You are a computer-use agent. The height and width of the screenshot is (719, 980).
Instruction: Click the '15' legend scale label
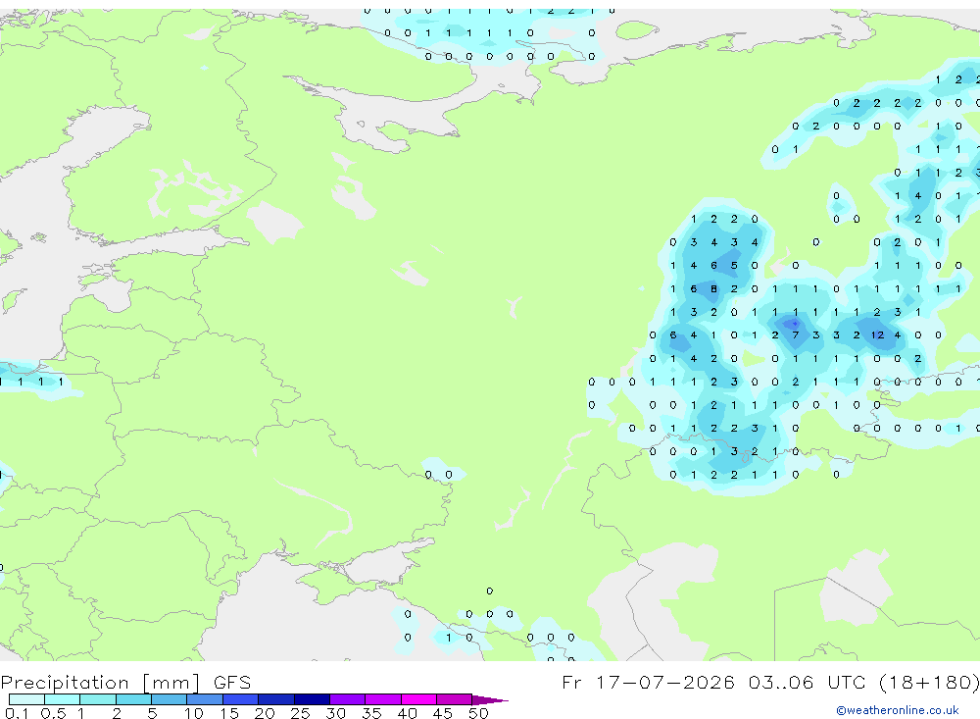coord(228,713)
